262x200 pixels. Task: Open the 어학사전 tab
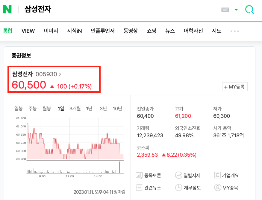click(x=193, y=31)
